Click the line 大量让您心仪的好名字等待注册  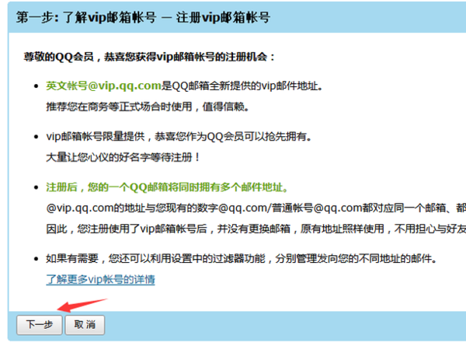[x=123, y=157]
